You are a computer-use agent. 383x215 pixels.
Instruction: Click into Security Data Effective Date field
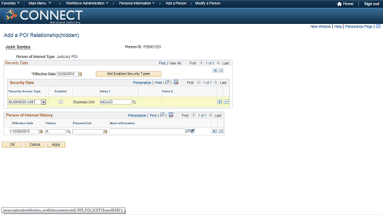pyautogui.click(x=67, y=74)
